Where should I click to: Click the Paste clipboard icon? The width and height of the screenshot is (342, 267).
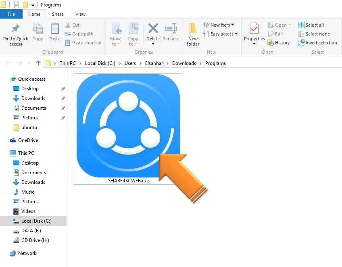(x=54, y=28)
